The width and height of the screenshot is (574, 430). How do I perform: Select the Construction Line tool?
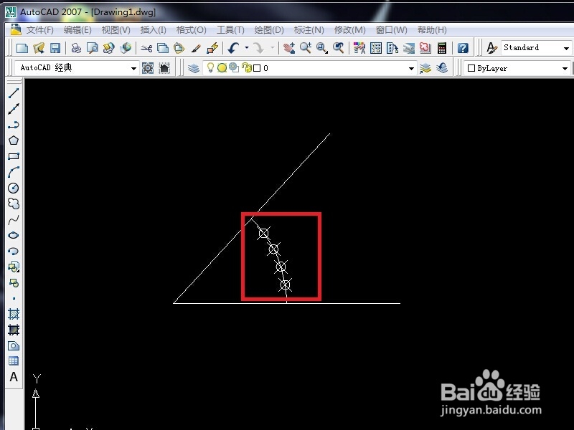(x=14, y=109)
